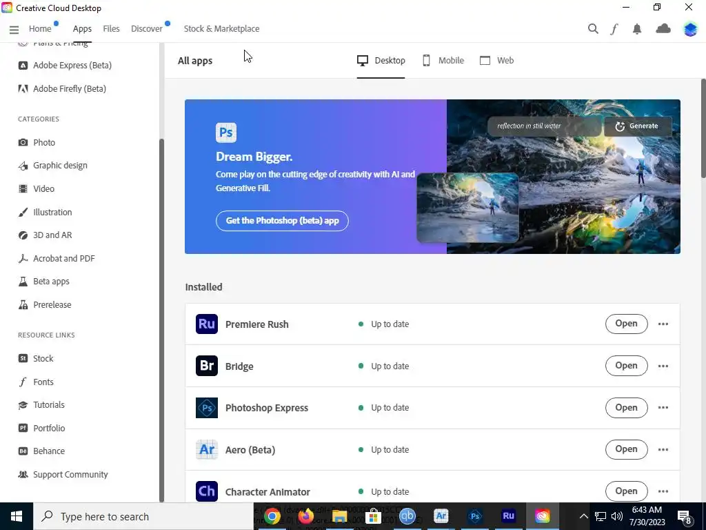706x530 pixels.
Task: Open Stock & Marketplace tab
Action: click(221, 29)
